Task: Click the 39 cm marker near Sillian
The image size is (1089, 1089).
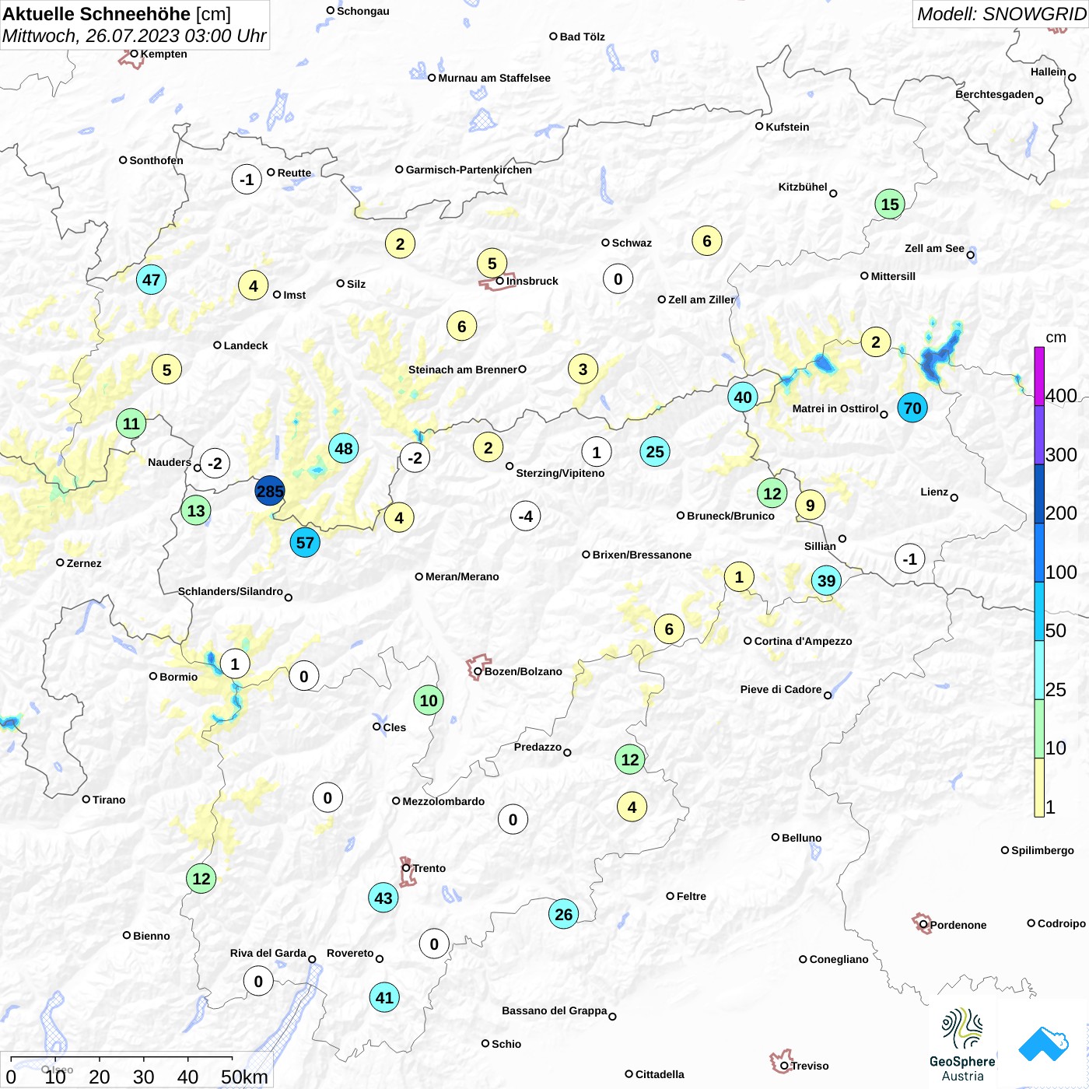Action: 826,580
